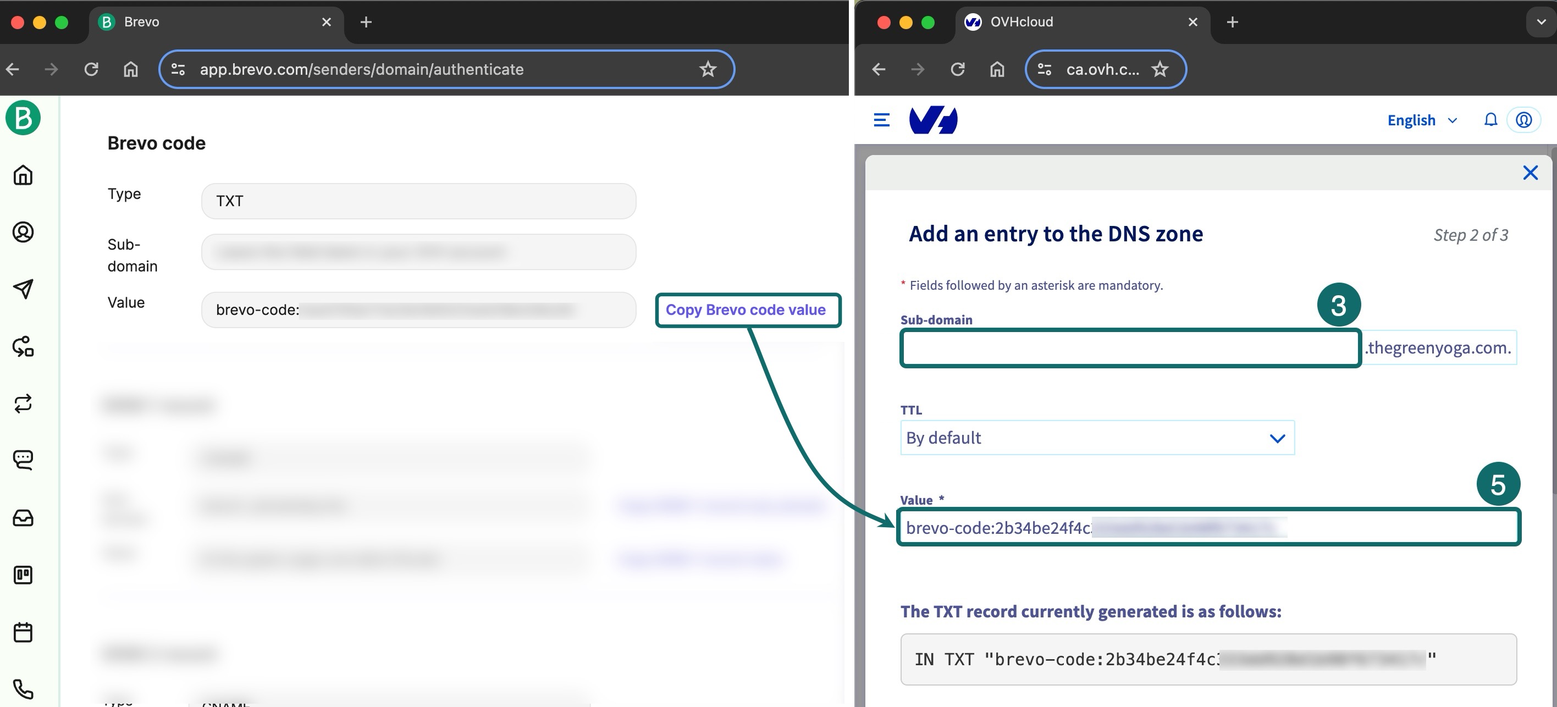Screen dimensions: 1557x707
Task: Focus the OVHcloud address bar URL
Action: (1102, 69)
